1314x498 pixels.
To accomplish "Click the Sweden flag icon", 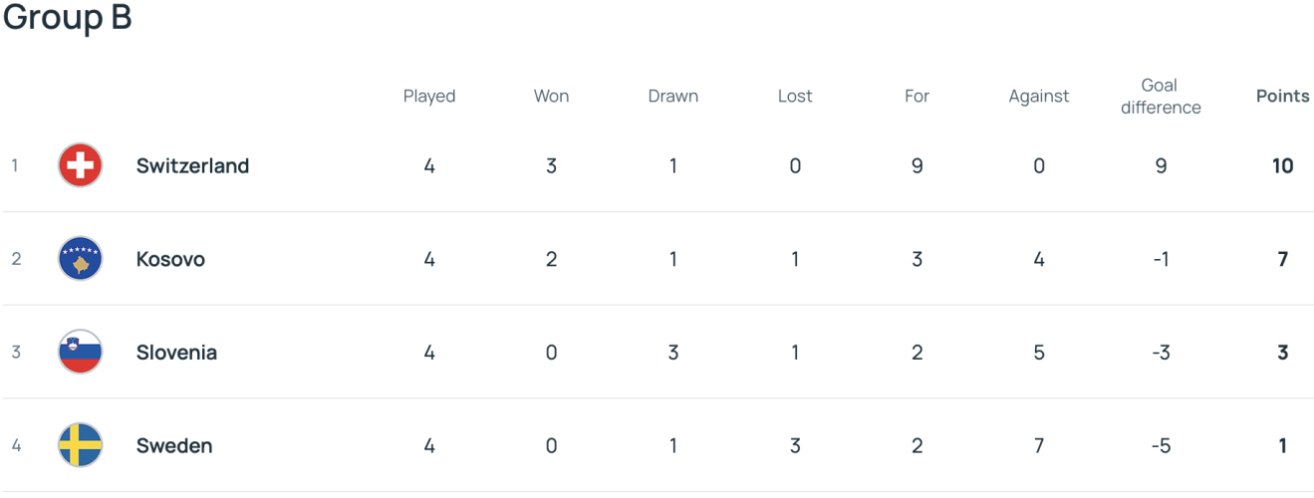I will point(81,445).
